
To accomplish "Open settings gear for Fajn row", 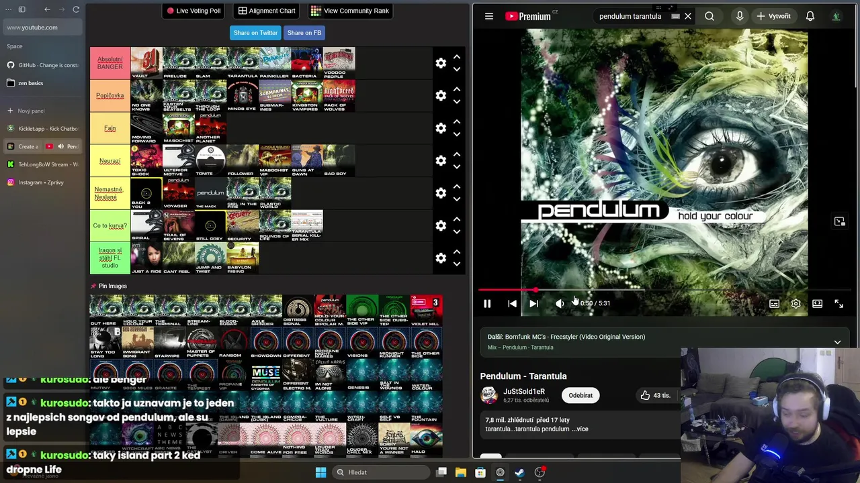I will 441,128.
